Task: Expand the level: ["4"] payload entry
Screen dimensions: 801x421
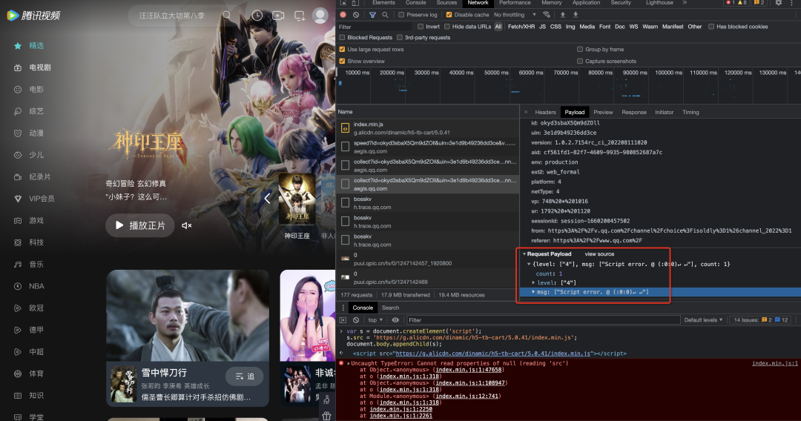Action: tap(533, 282)
